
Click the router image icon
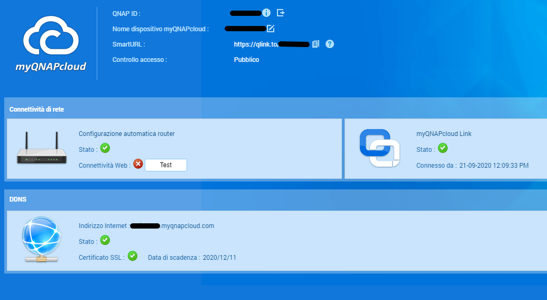[x=42, y=149]
